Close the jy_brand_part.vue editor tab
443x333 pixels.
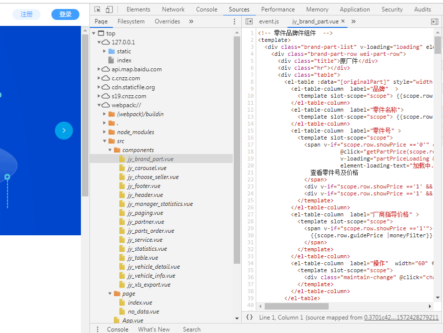coord(343,21)
